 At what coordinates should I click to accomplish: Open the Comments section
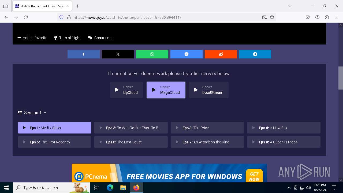[100, 38]
